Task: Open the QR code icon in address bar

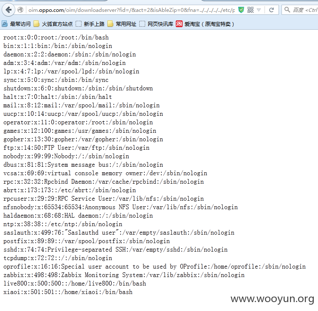Action: (x=250, y=10)
